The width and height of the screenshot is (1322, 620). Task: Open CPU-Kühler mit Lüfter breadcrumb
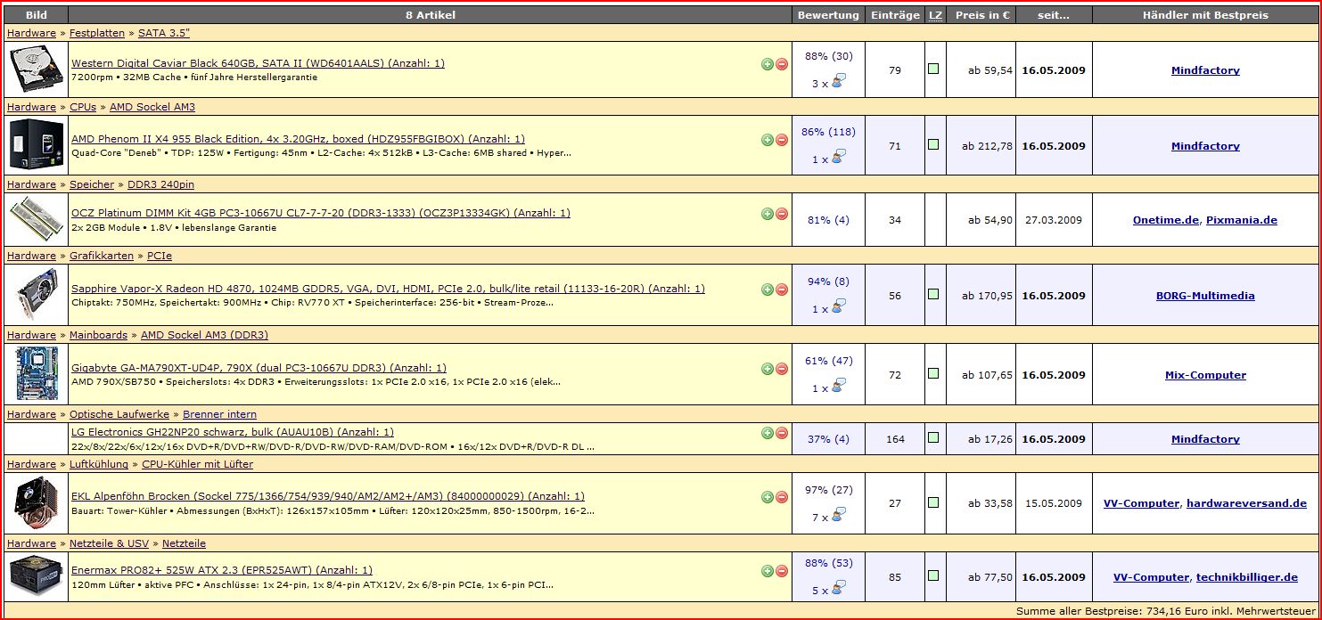point(197,464)
